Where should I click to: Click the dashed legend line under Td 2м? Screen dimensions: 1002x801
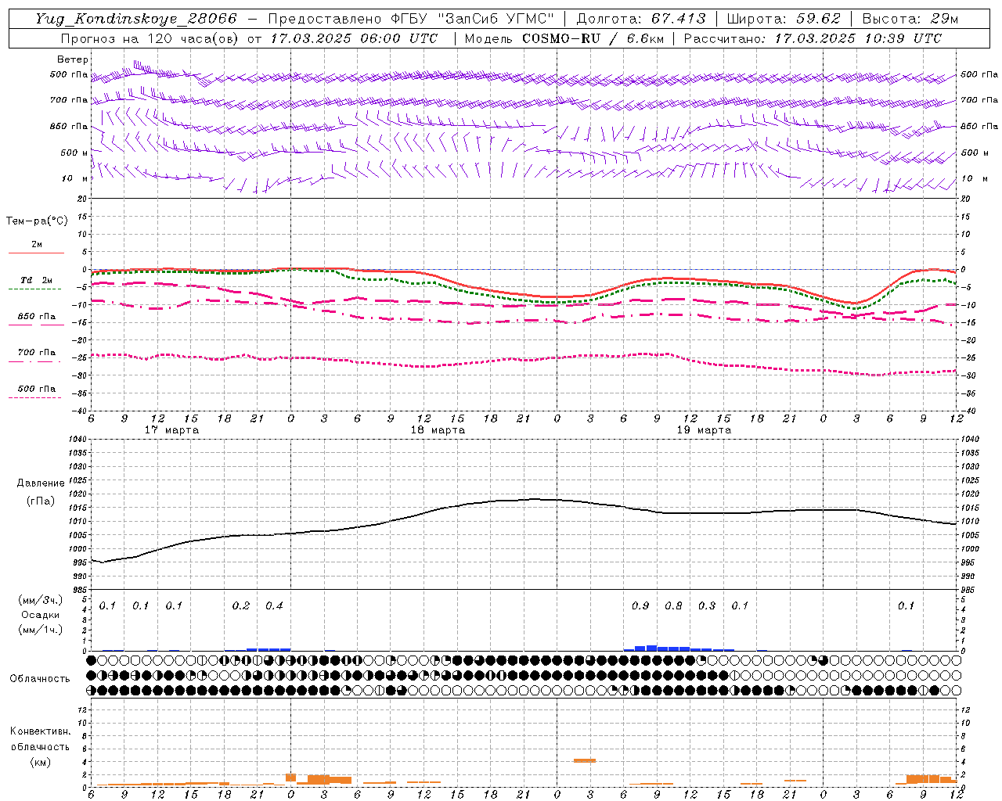34,289
